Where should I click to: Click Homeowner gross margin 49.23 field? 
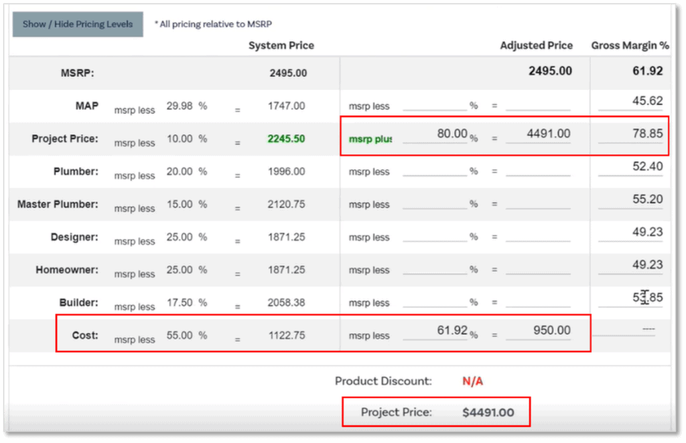[x=630, y=265]
